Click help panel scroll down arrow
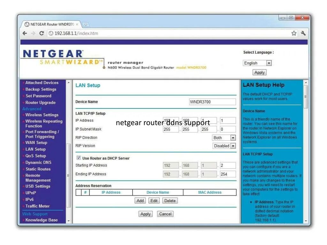327x245 pixels. [306, 221]
